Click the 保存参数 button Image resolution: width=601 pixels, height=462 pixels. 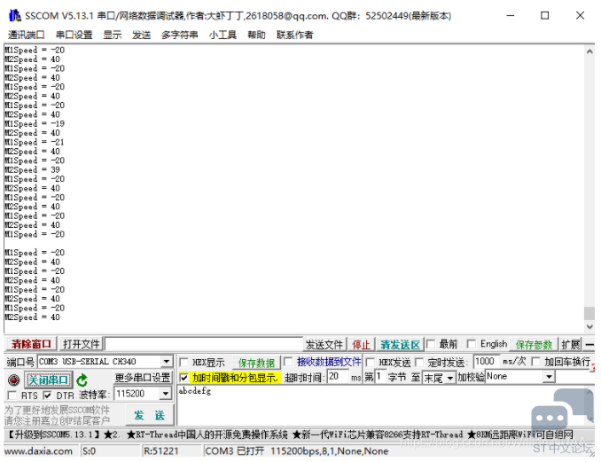(533, 345)
